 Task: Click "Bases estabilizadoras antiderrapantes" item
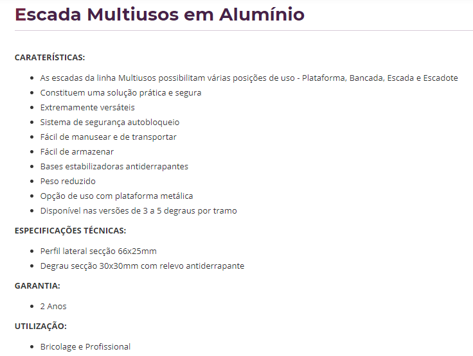point(114,166)
